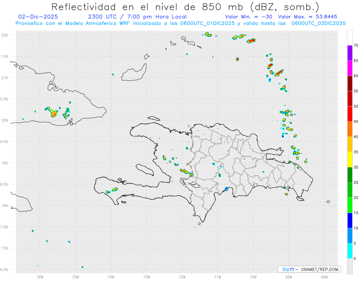The image size is (364, 281).
Task: Click the latitude label "17N"
Action: 5,248
